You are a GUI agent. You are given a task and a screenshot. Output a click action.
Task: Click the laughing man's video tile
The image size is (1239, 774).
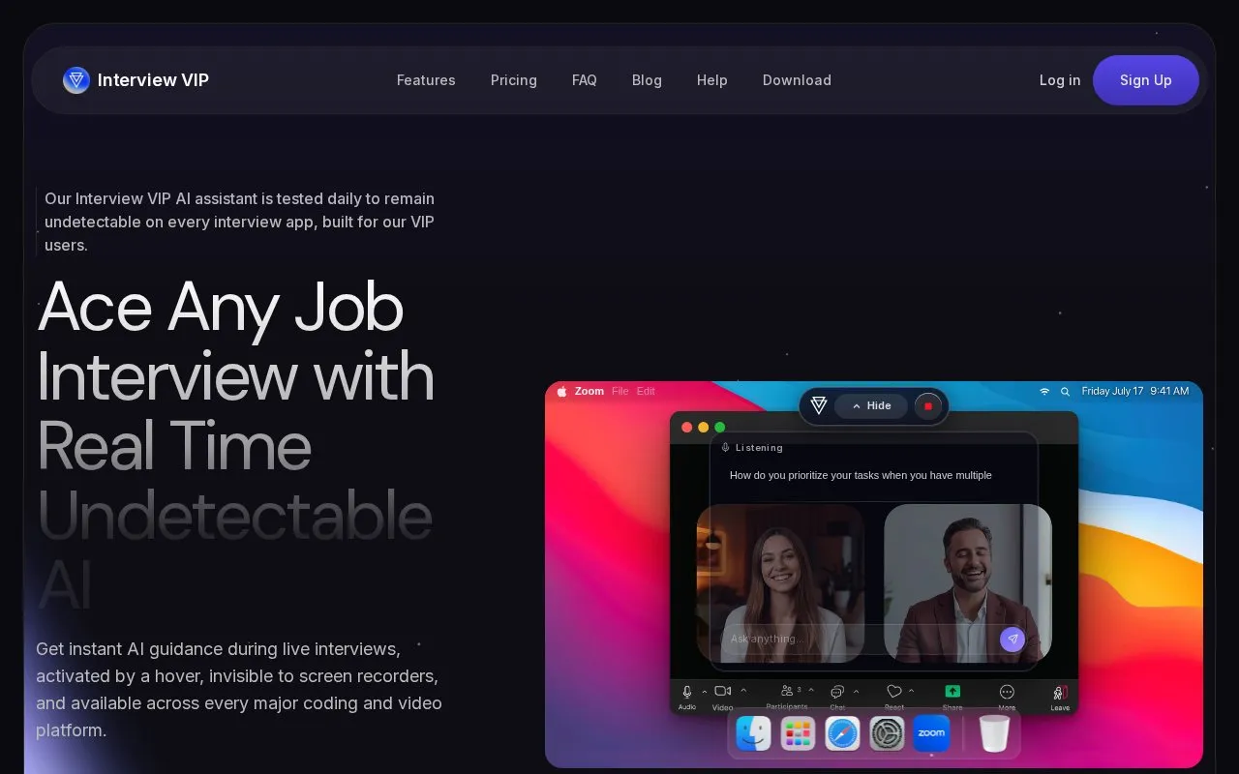[968, 583]
